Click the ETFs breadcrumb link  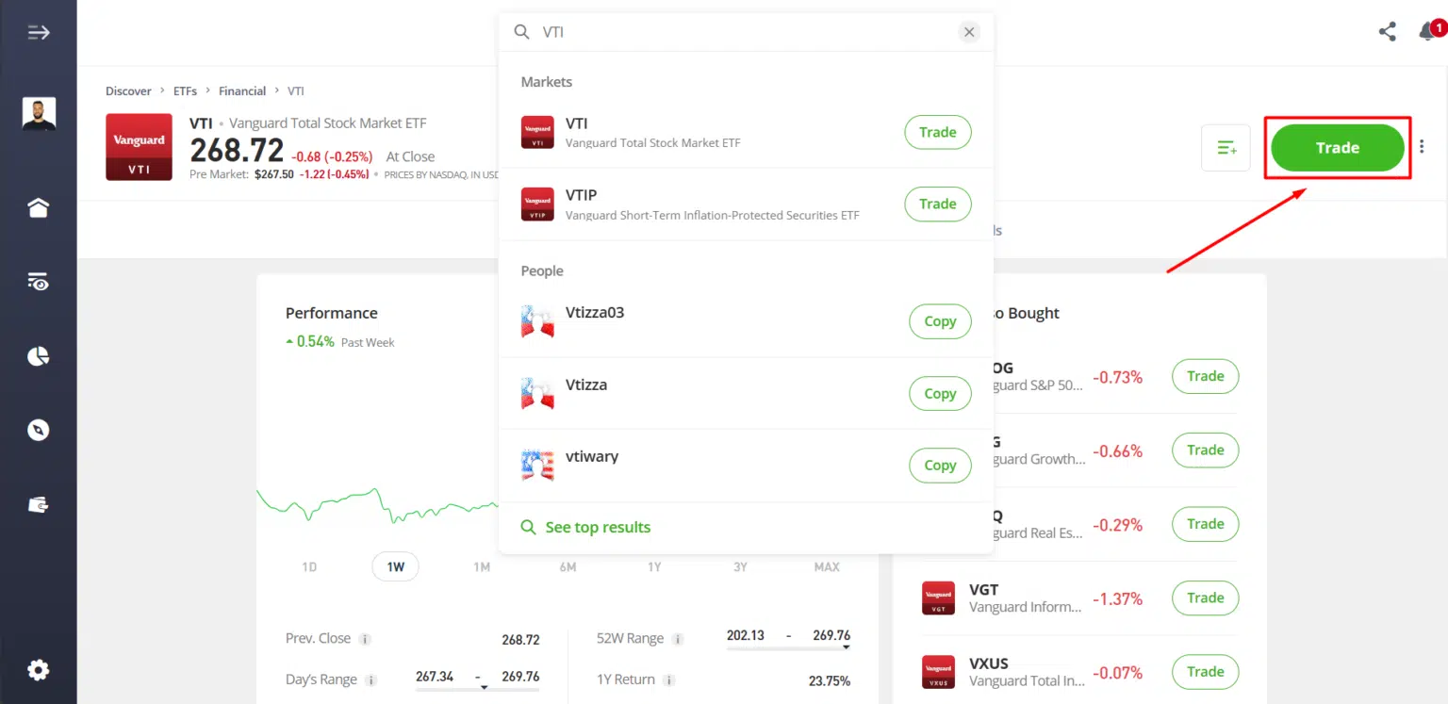185,91
